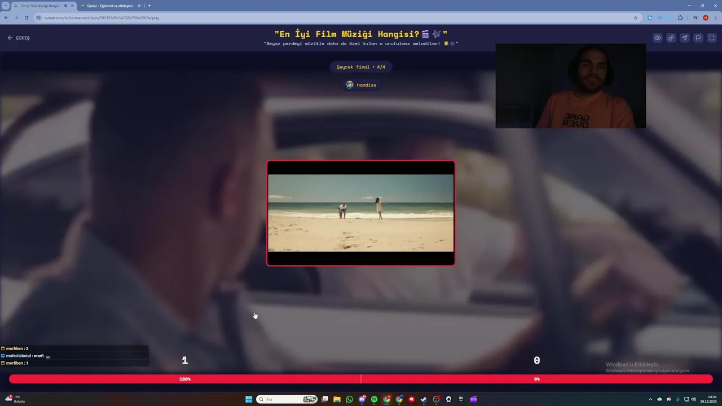
Task: Open Spotify from the taskbar
Action: pyautogui.click(x=374, y=399)
